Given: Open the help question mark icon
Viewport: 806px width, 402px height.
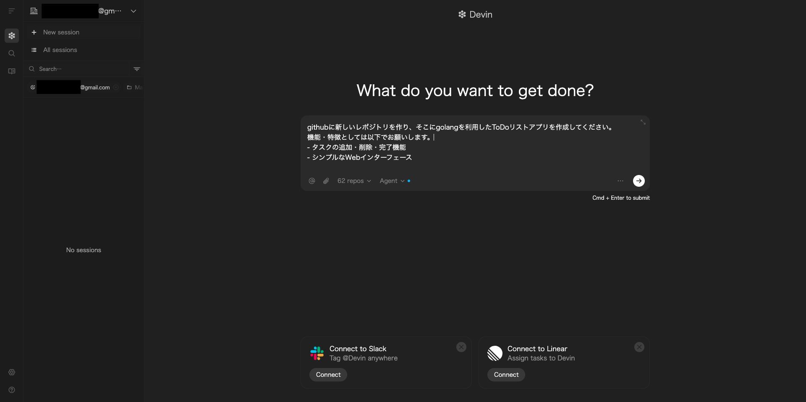Looking at the screenshot, I should click(12, 390).
